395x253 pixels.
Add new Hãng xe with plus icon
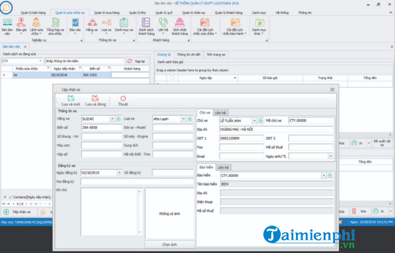click(x=119, y=119)
